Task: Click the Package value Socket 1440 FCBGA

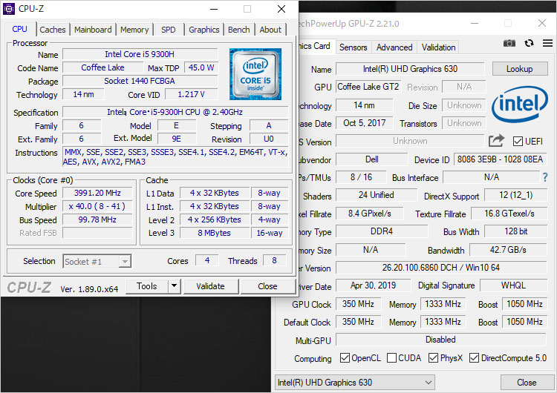Action: pyautogui.click(x=140, y=81)
